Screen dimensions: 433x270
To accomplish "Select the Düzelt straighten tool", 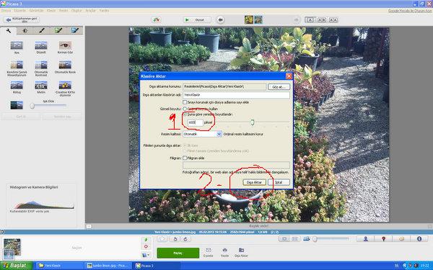I will click(x=41, y=48).
